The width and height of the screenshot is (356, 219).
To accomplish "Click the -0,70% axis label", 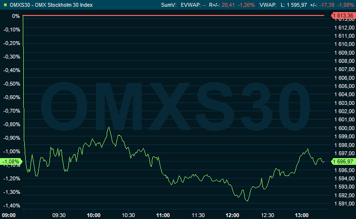I will tap(12, 111).
